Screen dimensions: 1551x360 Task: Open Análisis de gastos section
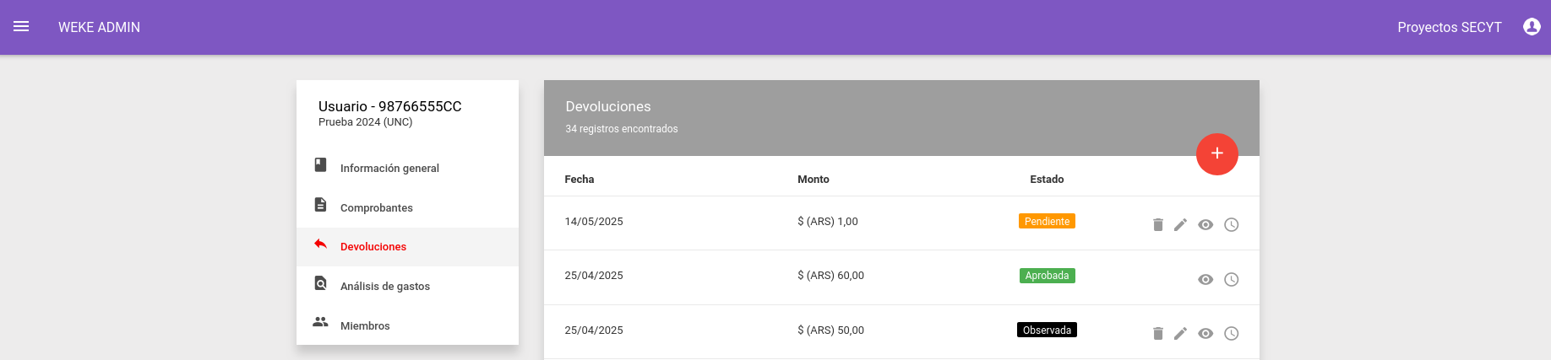(x=407, y=286)
